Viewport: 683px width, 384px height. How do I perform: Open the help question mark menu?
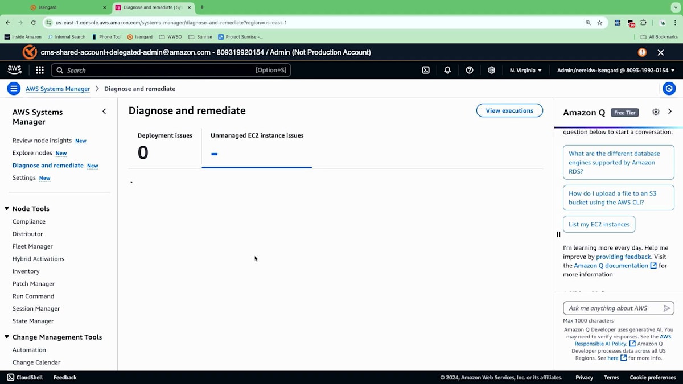470,70
